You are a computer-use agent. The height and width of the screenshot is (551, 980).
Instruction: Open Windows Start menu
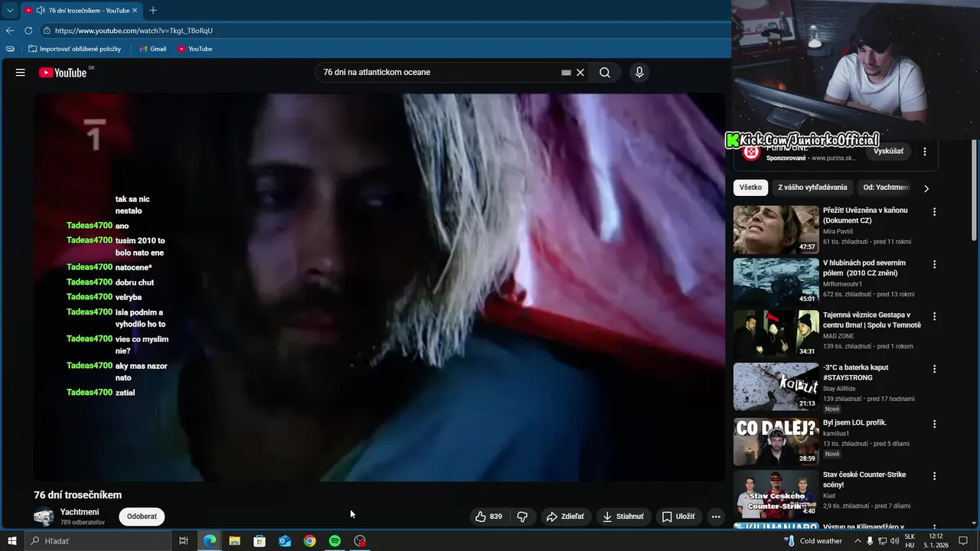11,541
